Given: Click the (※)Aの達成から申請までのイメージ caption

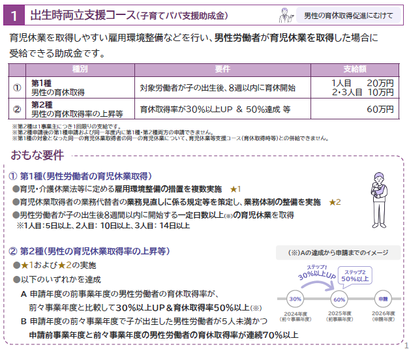Looking at the screenshot, I should (x=337, y=252).
